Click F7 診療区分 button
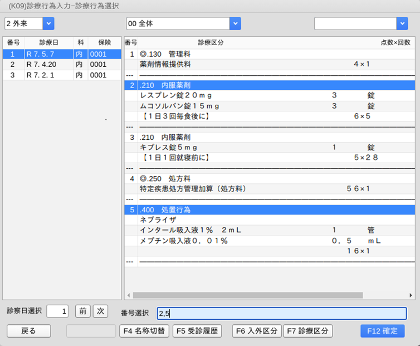Image resolution: width=420 pixels, height=346 pixels. 308,331
